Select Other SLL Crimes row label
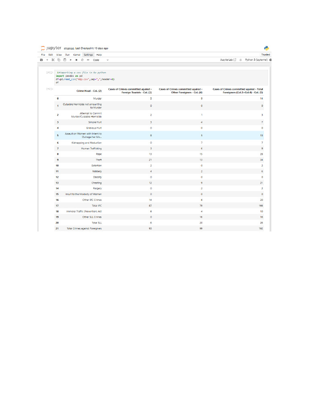Viewport: 309px width, 413px height. pos(92,217)
